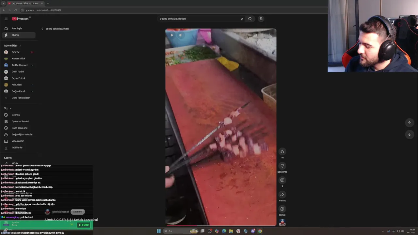Image resolution: width=418 pixels, height=235 pixels.
Task: Open the tab search dropdown arrow
Action: pyautogui.click(x=3, y=3)
